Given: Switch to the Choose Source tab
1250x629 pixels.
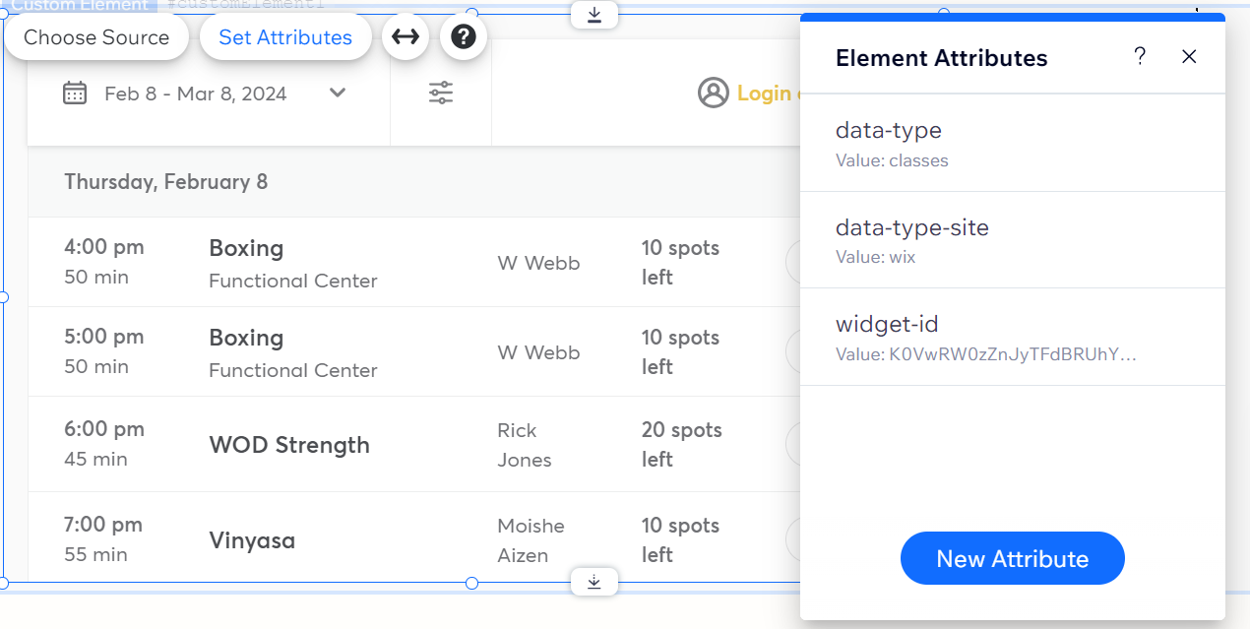Looking at the screenshot, I should click(96, 36).
